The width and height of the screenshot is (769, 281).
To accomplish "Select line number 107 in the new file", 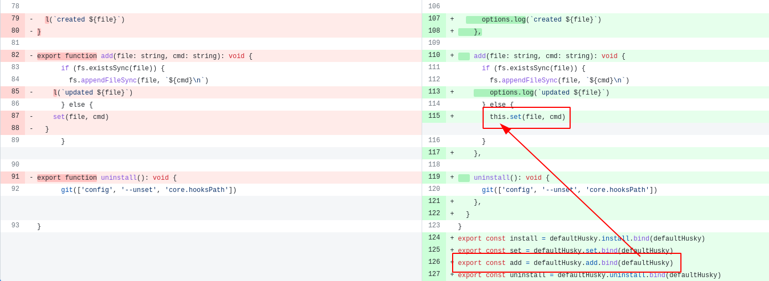I will pyautogui.click(x=434, y=19).
